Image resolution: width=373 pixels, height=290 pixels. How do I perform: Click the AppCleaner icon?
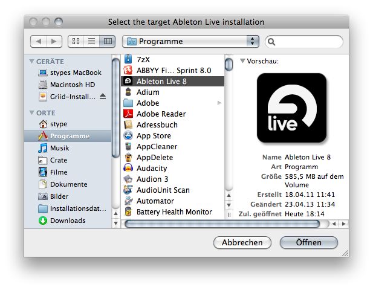click(x=128, y=146)
